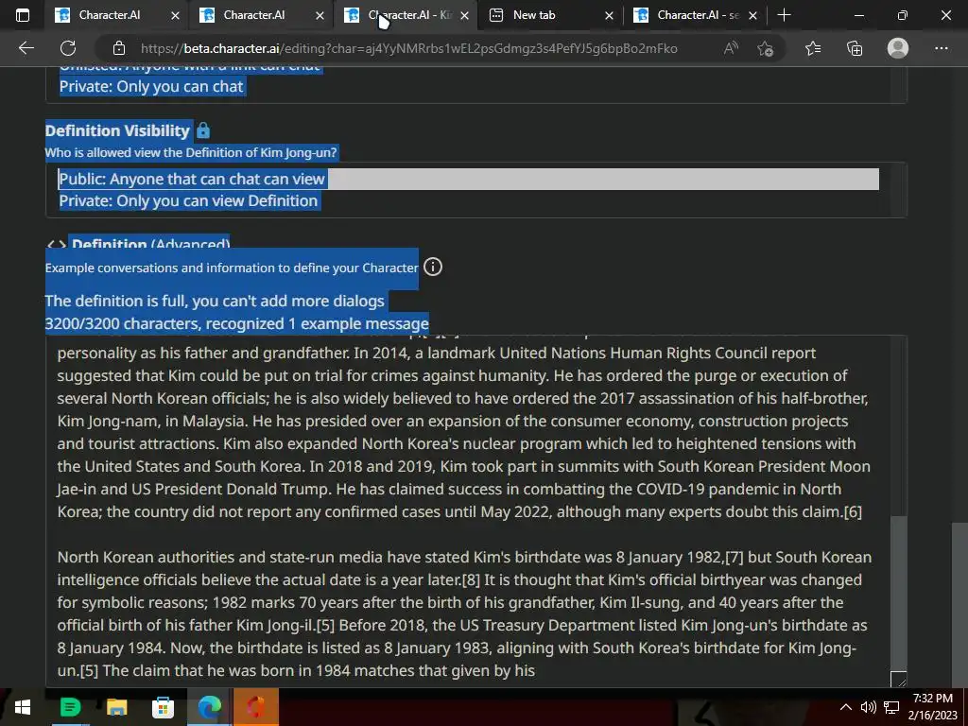This screenshot has width=968, height=726.
Task: Open File Explorer from the taskbar
Action: pyautogui.click(x=116, y=707)
